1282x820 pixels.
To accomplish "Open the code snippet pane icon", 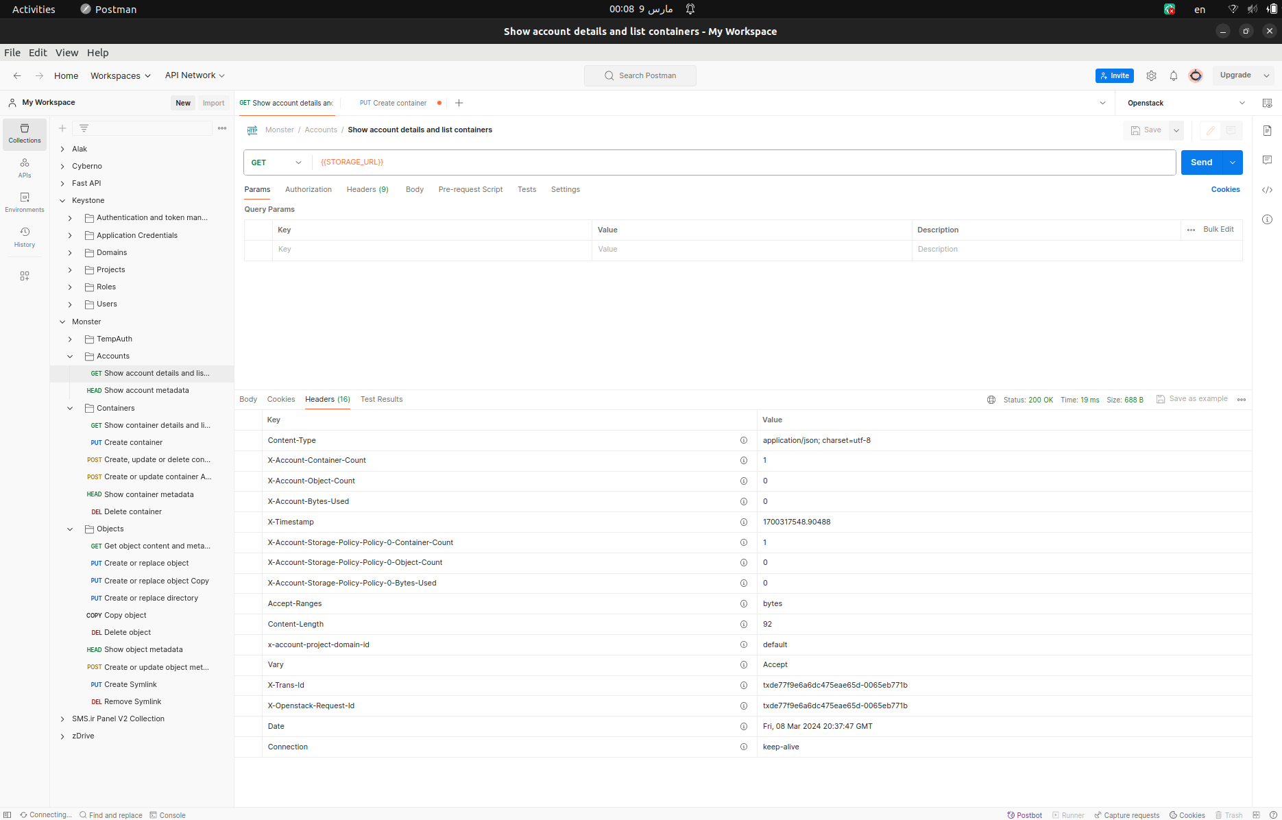I will (x=1267, y=190).
